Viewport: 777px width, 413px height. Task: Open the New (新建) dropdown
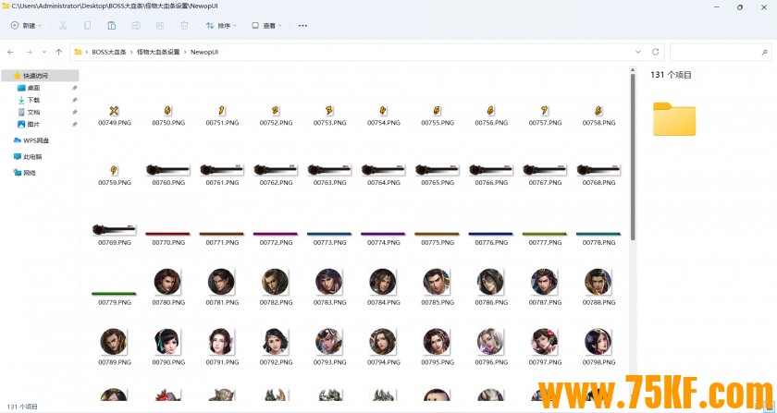(26, 25)
